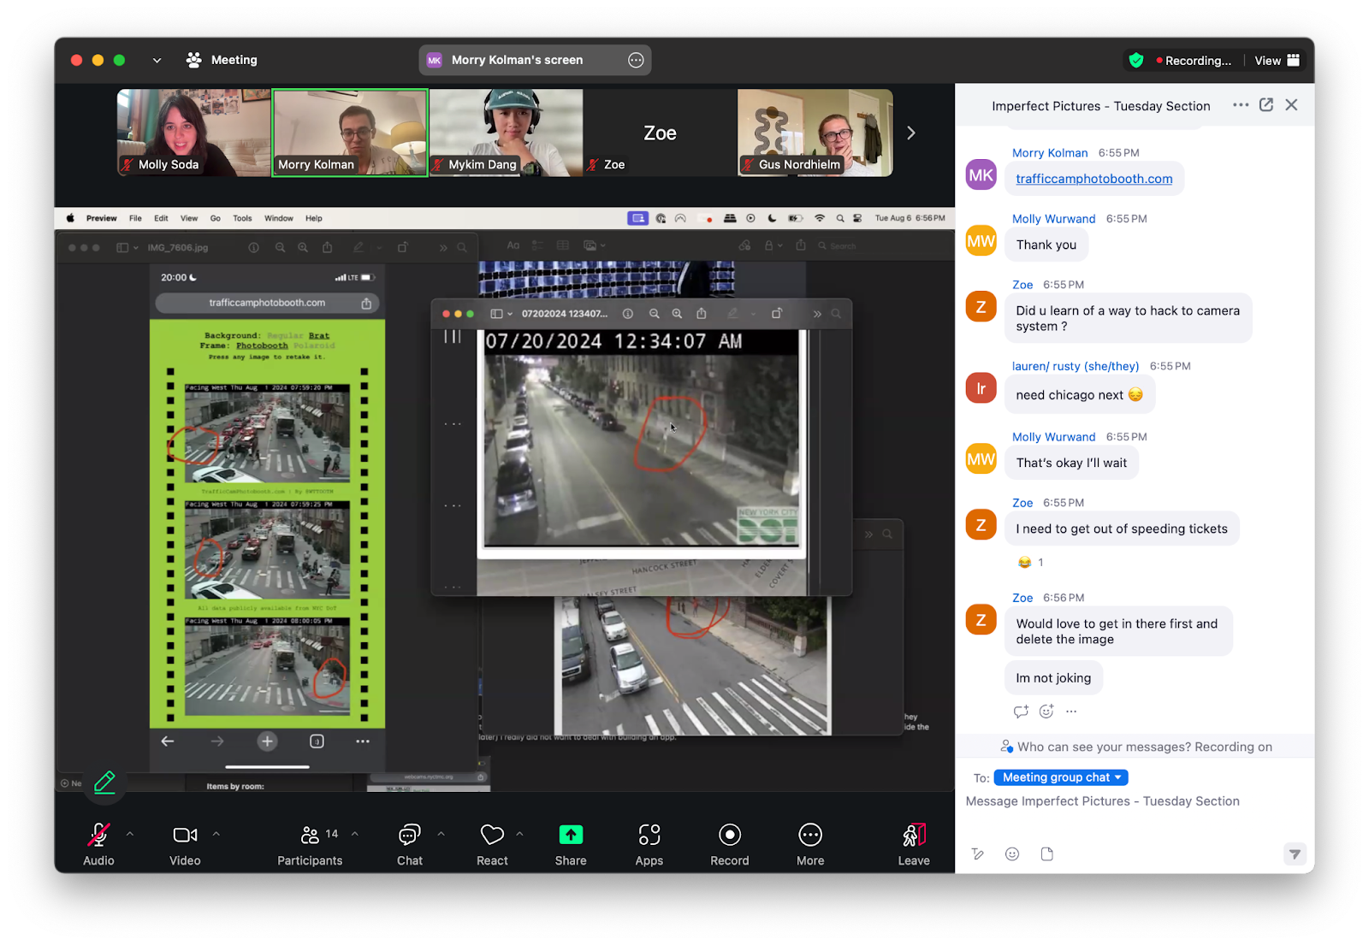Click the phone browser address bar

tap(267, 303)
